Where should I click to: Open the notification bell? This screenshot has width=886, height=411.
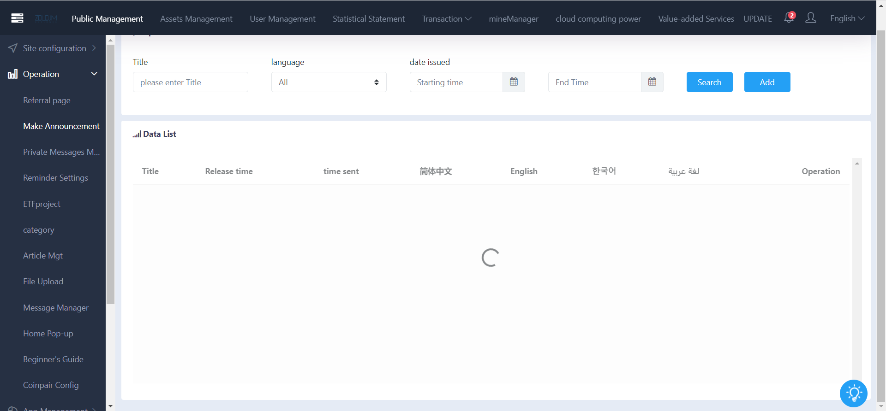click(x=789, y=18)
